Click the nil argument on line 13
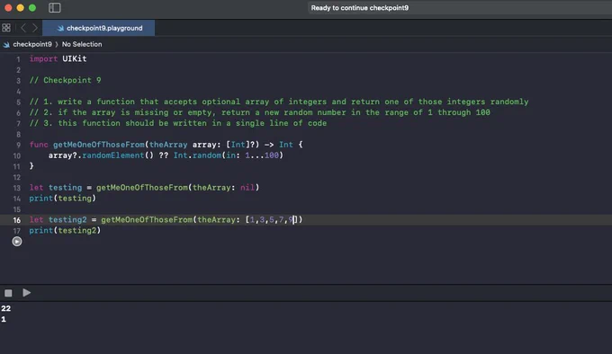612x354 pixels. click(x=247, y=188)
